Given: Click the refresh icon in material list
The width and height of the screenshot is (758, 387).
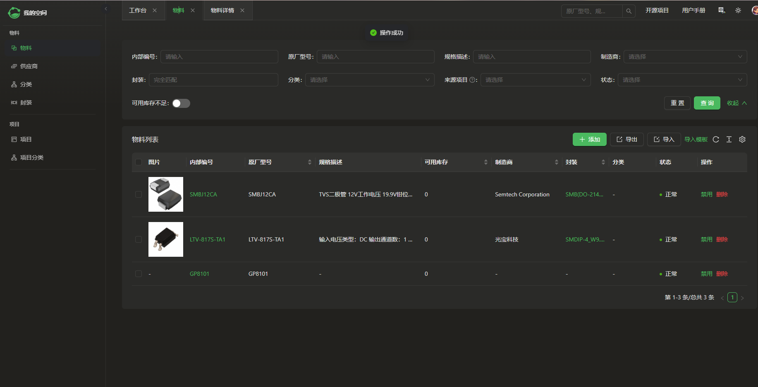Looking at the screenshot, I should tap(716, 139).
